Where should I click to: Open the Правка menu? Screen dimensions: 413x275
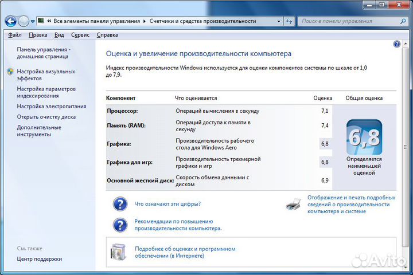coord(38,35)
